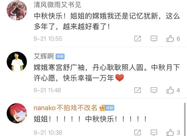This screenshot has height=136, width=187.
Task: Tap the 铁粉 badge next to 艾辉啊
Action: click(x=60, y=56)
